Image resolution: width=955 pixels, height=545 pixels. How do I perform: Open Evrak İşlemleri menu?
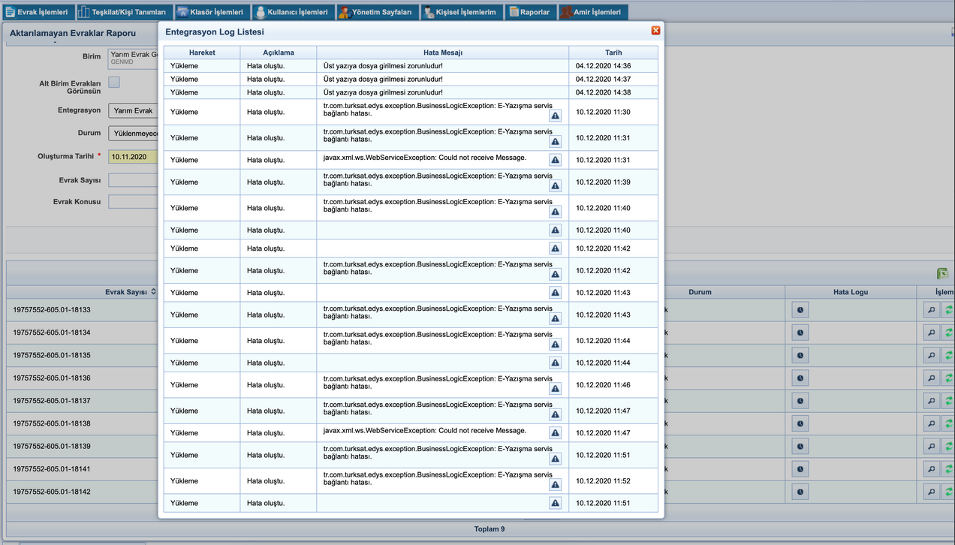[38, 12]
